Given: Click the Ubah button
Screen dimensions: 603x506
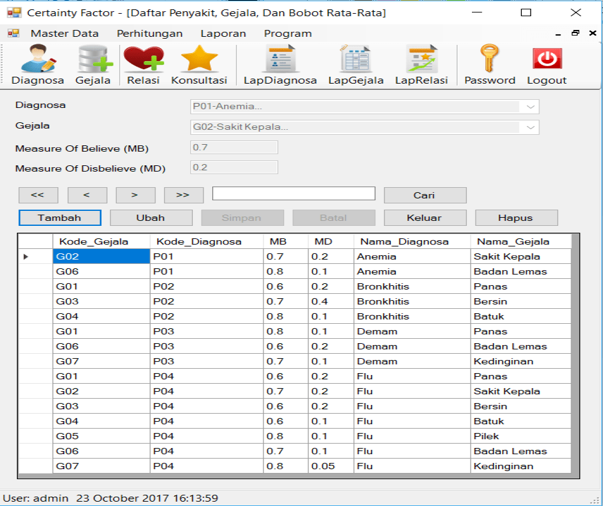Looking at the screenshot, I should click(151, 218).
